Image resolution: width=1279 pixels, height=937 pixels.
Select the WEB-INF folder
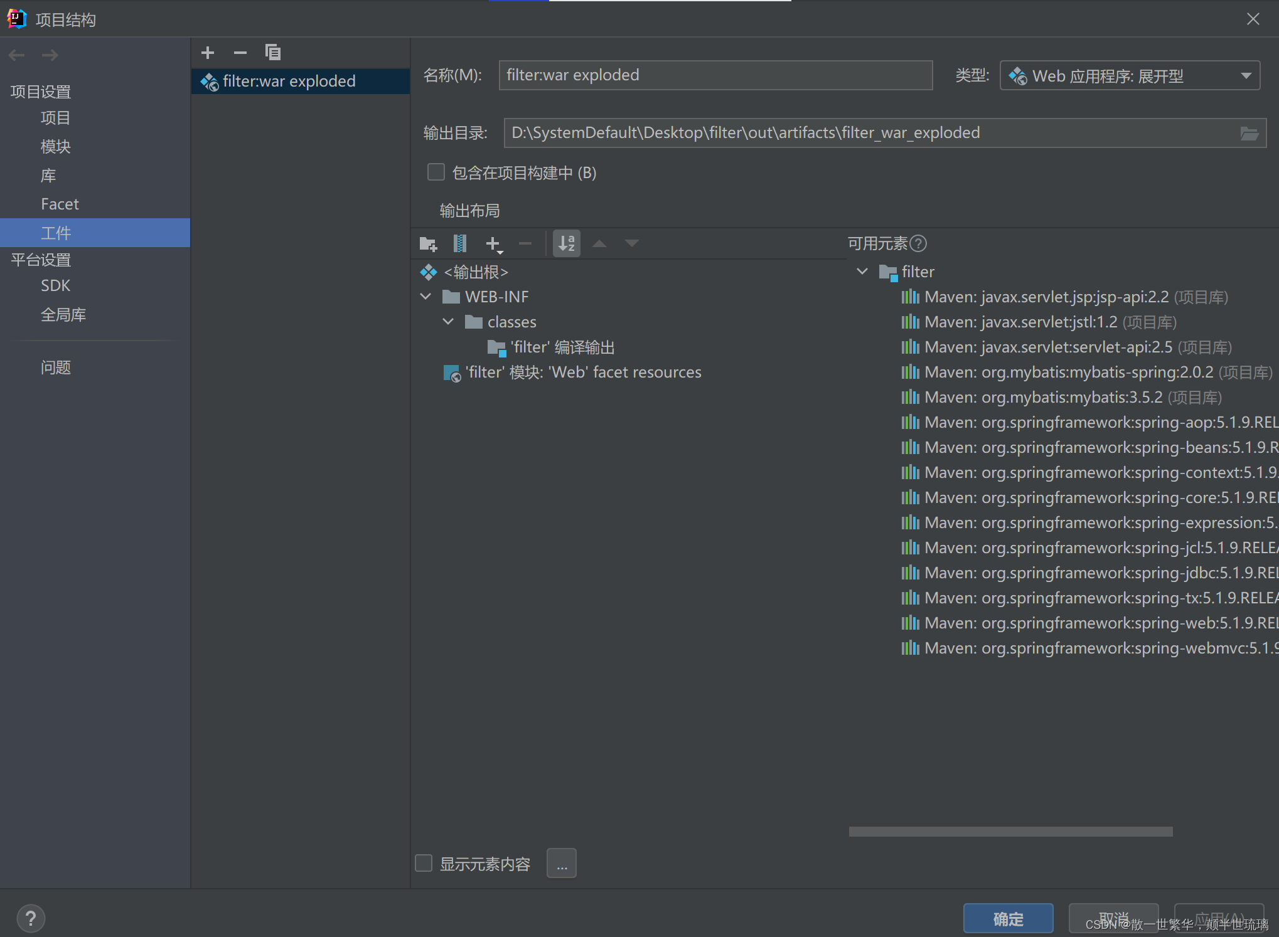click(x=485, y=297)
